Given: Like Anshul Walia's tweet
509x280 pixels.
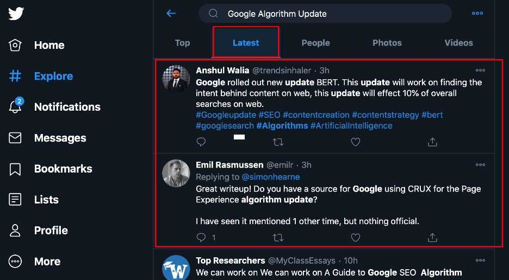Looking at the screenshot, I should coord(356,142).
